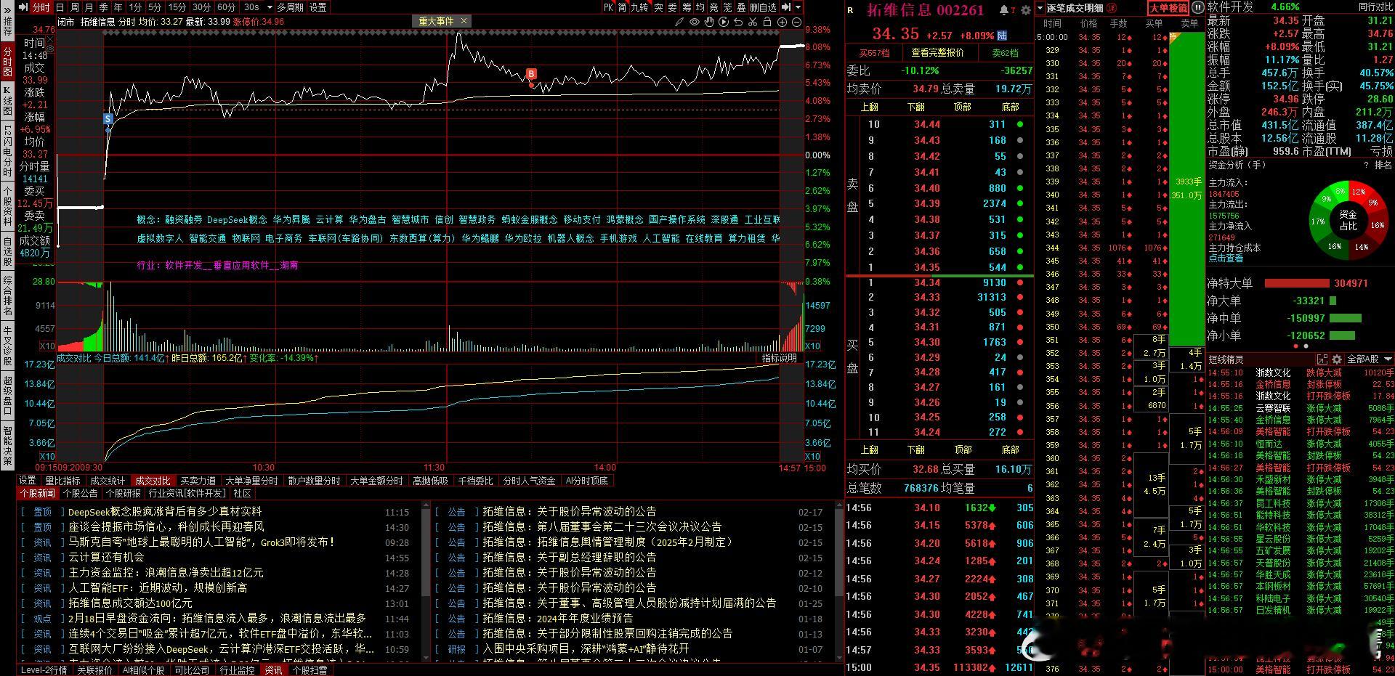Click the 陆 stock connect badge
1395x676 pixels.
[x=1003, y=35]
